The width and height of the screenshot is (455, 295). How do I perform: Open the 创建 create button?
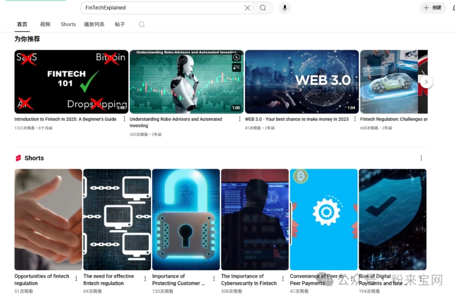coord(433,8)
